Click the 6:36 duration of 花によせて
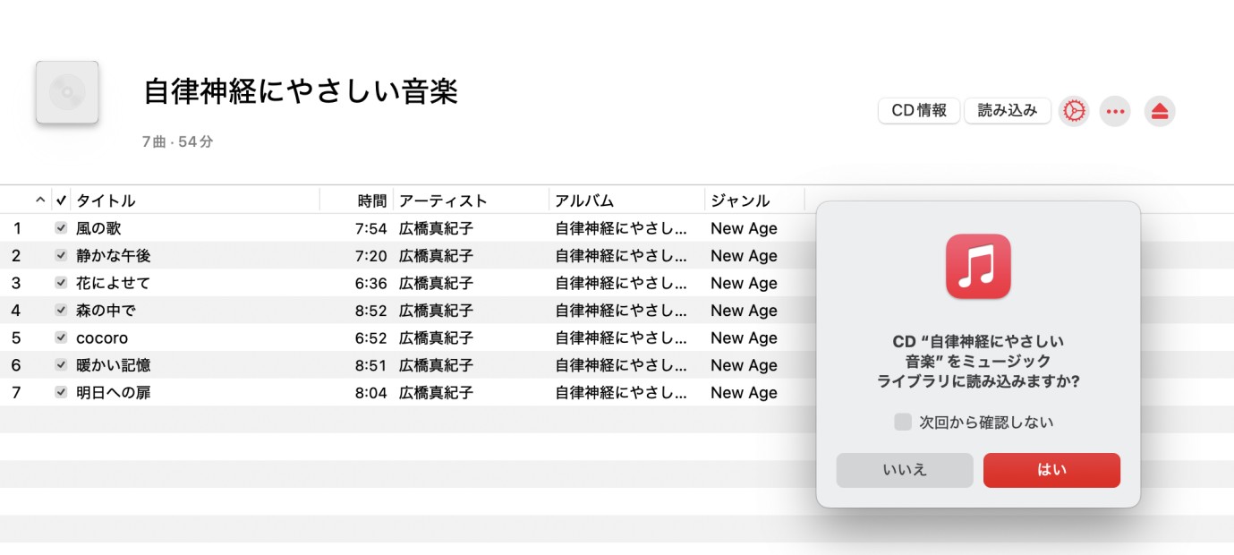 (370, 283)
